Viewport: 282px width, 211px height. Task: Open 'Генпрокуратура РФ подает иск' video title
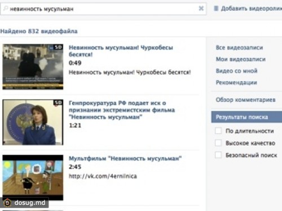coord(122,110)
